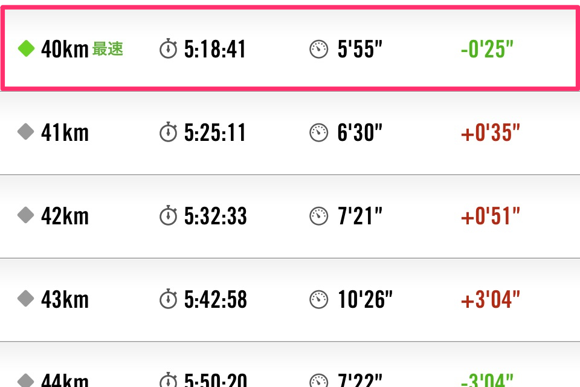Image resolution: width=580 pixels, height=387 pixels.
Task: Click the pace gauge icon beside 5'55"
Action: [x=318, y=50]
